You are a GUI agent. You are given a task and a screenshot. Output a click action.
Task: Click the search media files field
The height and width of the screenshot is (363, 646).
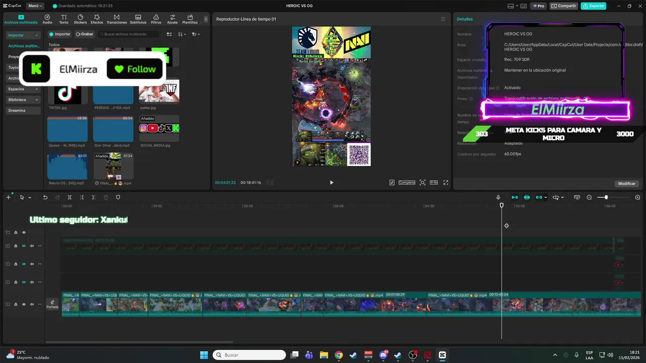(129, 34)
